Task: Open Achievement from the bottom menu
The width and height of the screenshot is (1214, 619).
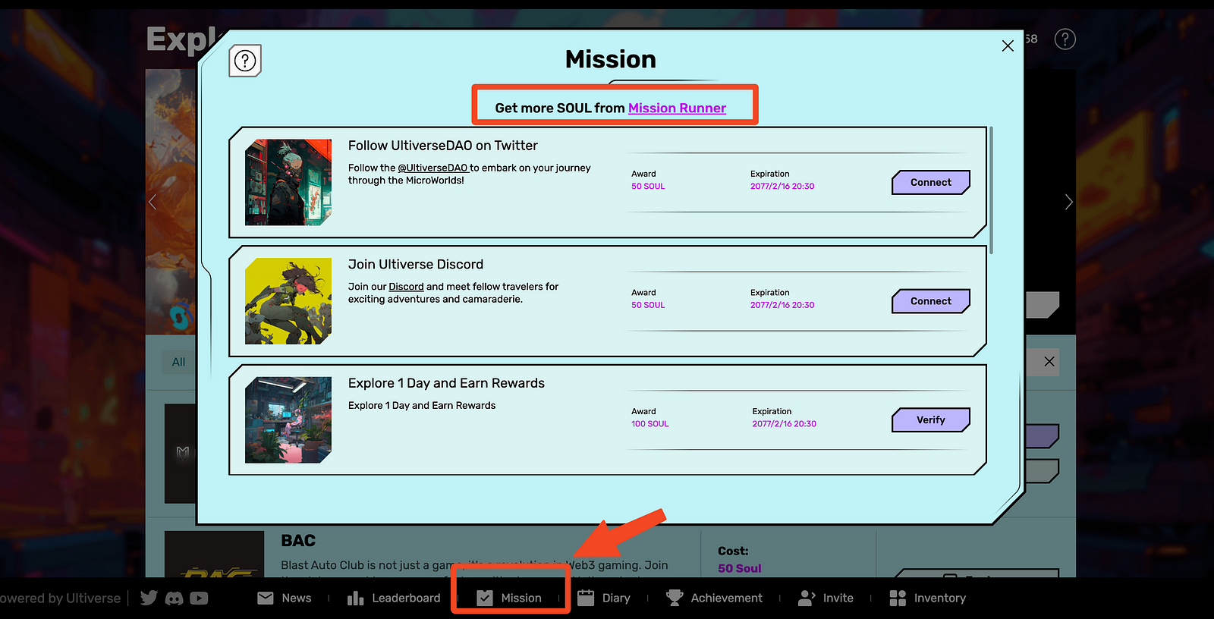Action: pyautogui.click(x=714, y=598)
